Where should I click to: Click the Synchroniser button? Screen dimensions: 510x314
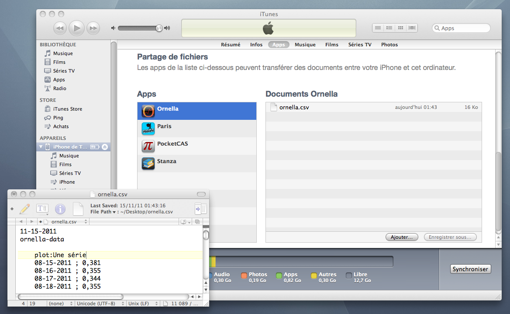(470, 269)
